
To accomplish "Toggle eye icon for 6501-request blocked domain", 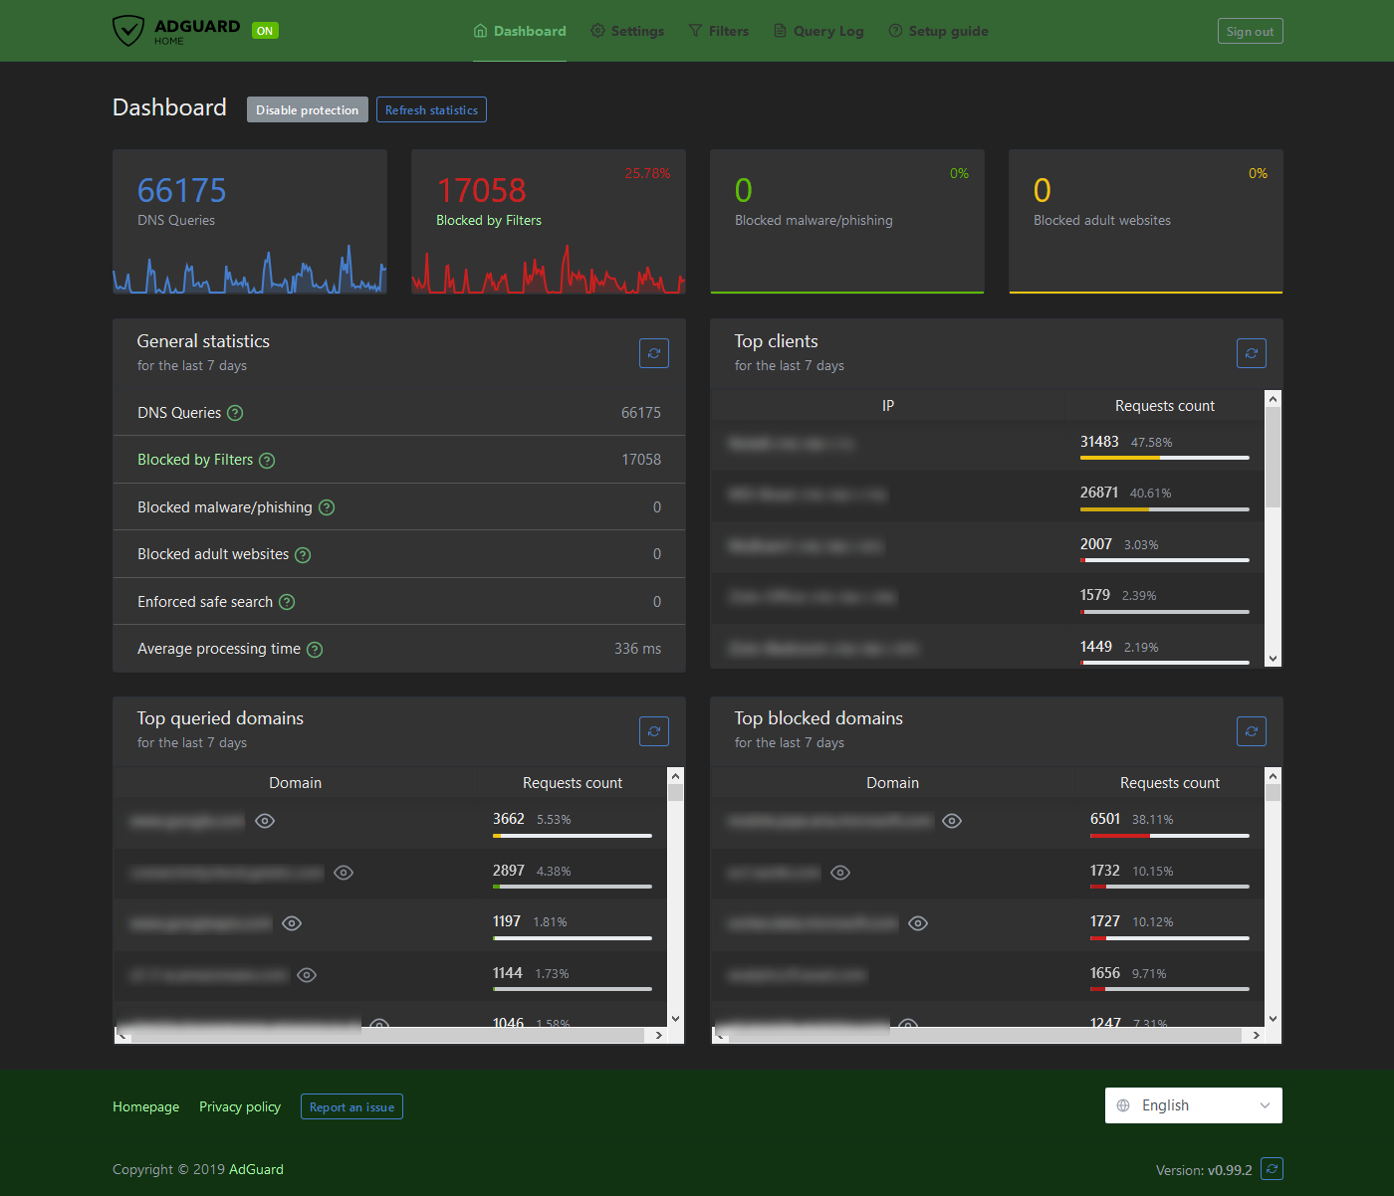I will click(952, 821).
